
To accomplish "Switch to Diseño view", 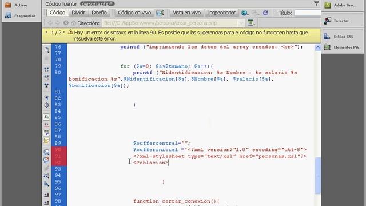I will (99, 13).
